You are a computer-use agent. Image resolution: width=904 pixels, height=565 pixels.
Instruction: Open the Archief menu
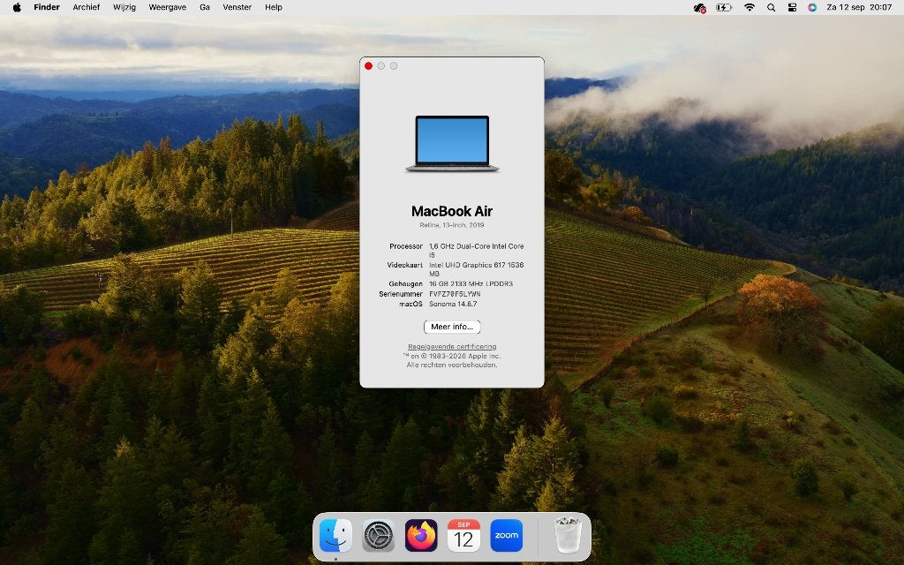[x=86, y=7]
